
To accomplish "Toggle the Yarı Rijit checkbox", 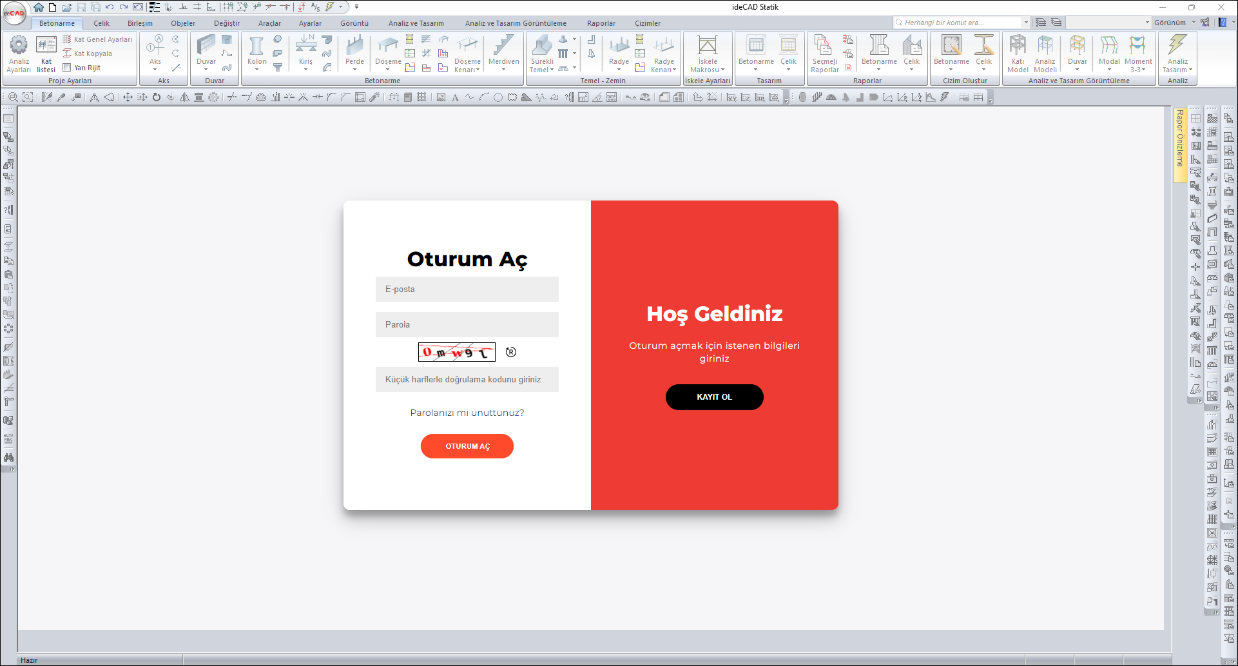I will click(x=66, y=67).
